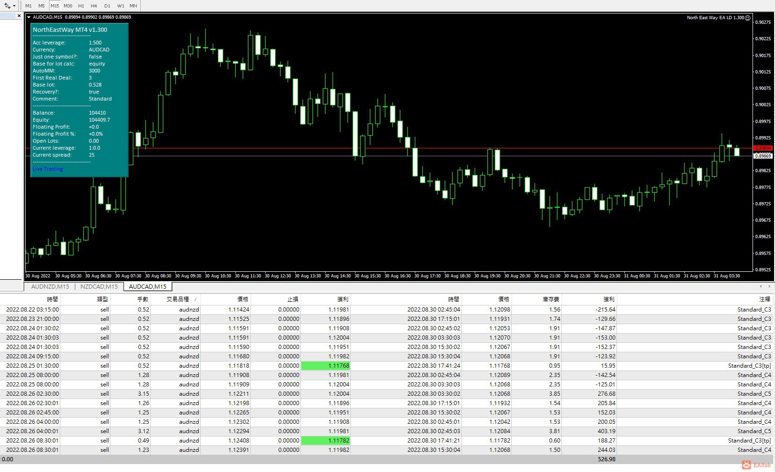Image resolution: width=775 pixels, height=472 pixels.
Task: Select the AUDCAD,M15 chart tab
Action: (148, 287)
